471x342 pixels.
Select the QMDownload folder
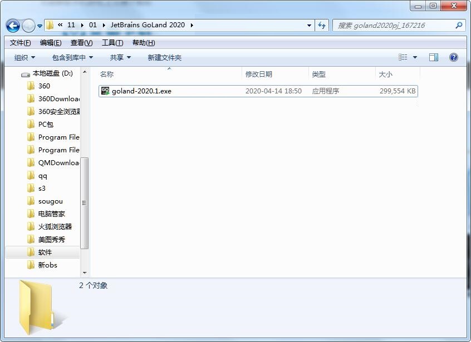click(x=58, y=162)
